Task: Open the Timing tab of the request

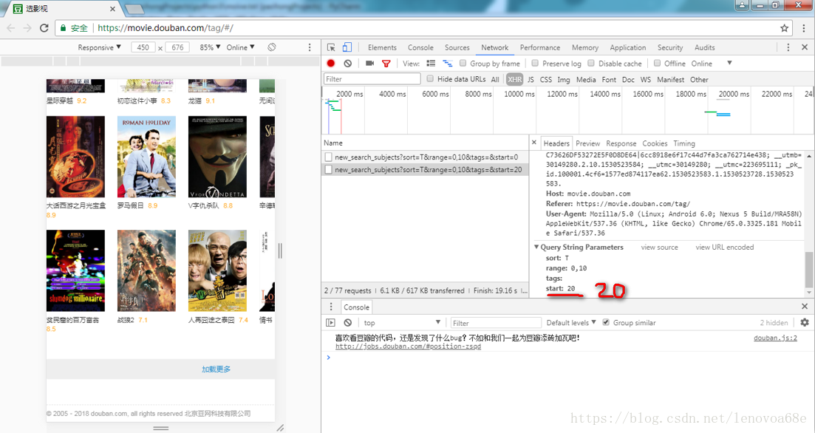Action: tap(684, 143)
